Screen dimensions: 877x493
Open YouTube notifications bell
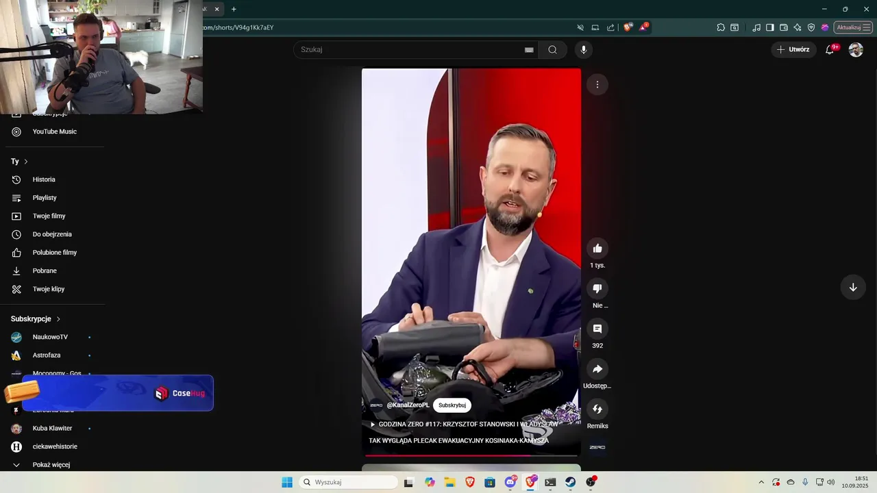click(x=830, y=49)
